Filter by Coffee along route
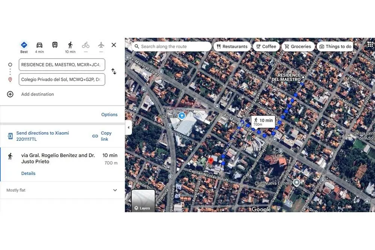The image size is (375, 250). tap(266, 46)
